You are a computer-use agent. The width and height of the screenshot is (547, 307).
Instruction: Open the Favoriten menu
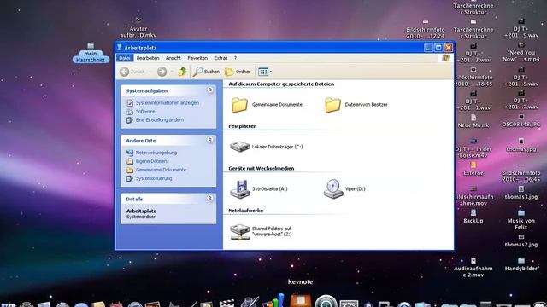tap(197, 58)
